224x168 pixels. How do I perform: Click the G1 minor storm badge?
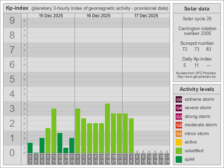click(179, 134)
